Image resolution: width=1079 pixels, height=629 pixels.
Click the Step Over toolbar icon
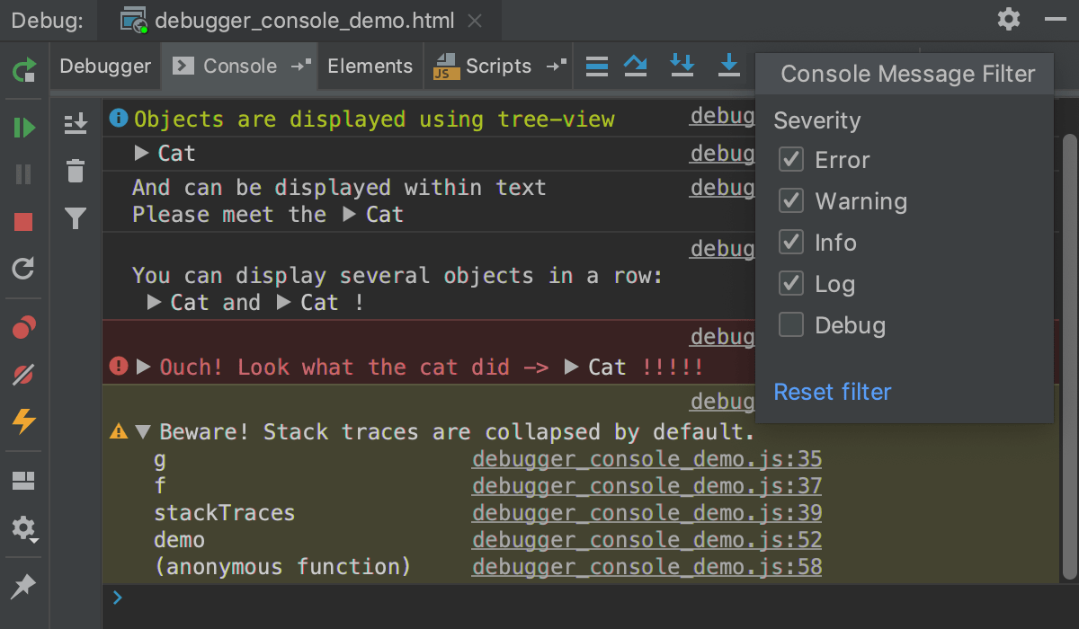(636, 66)
